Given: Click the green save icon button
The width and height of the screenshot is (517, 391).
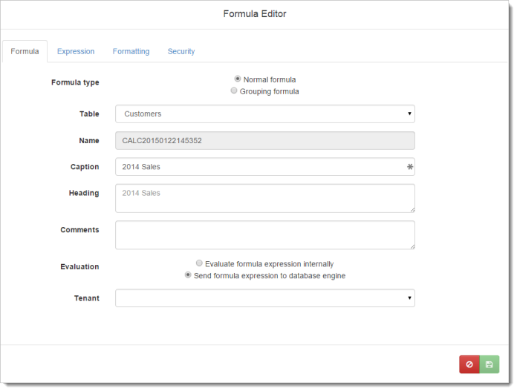Looking at the screenshot, I should [x=489, y=364].
